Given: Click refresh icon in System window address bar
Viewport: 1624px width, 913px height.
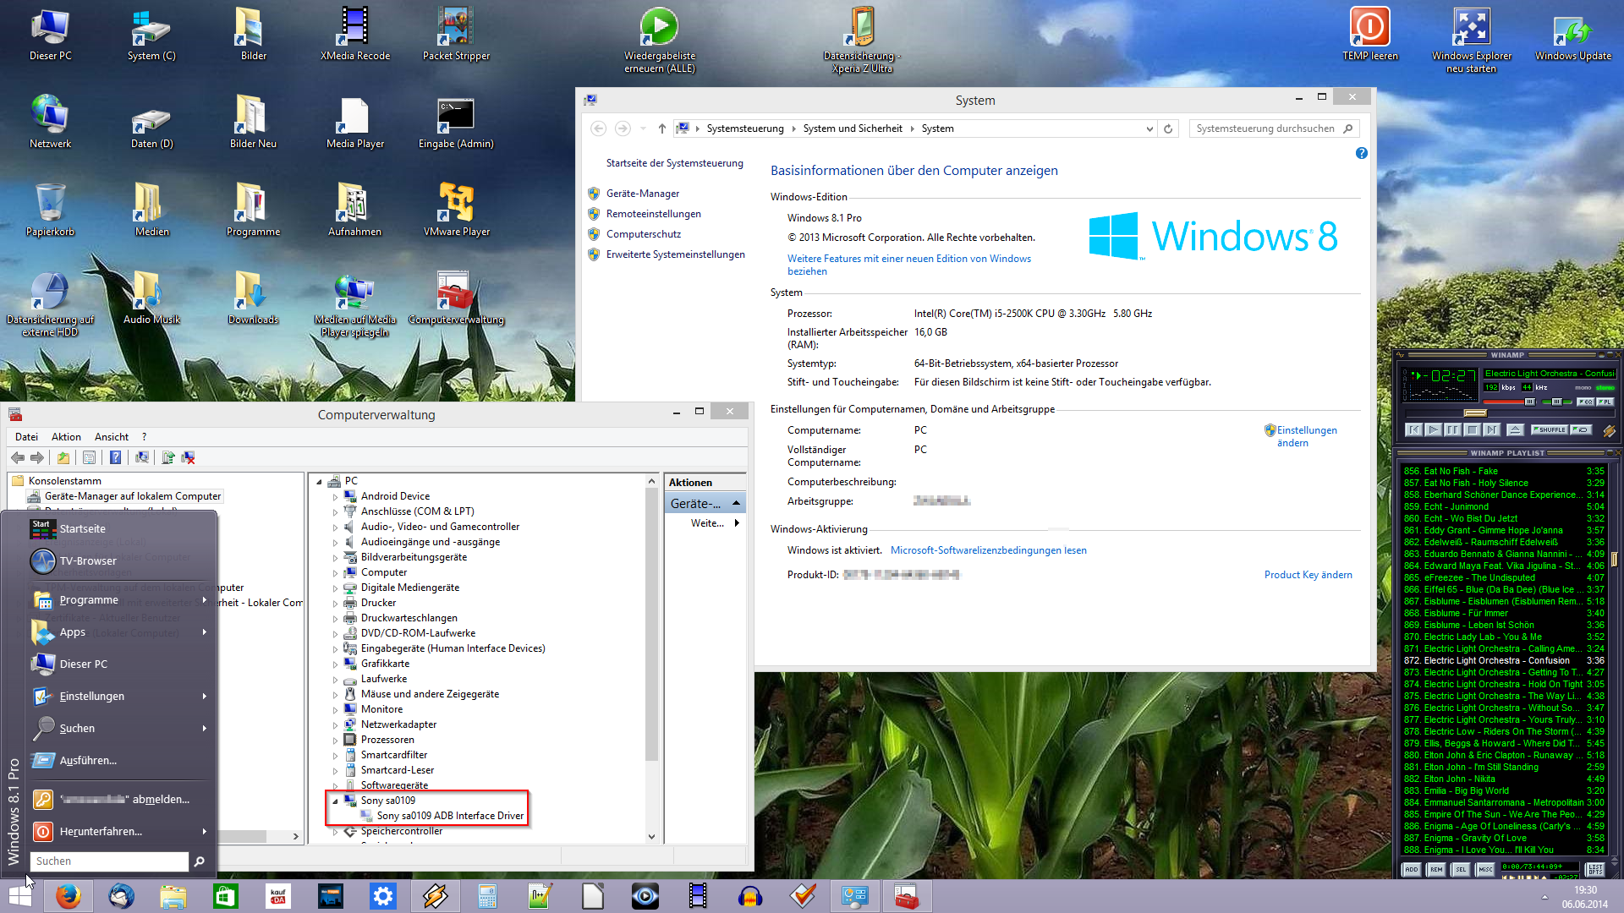Looking at the screenshot, I should pos(1167,128).
